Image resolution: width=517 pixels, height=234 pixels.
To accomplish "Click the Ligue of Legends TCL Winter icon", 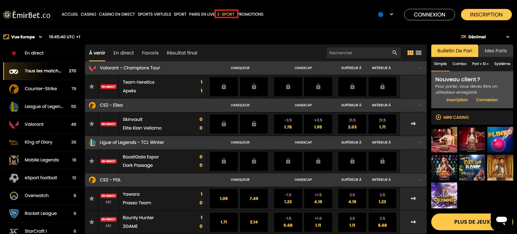I will point(92,143).
